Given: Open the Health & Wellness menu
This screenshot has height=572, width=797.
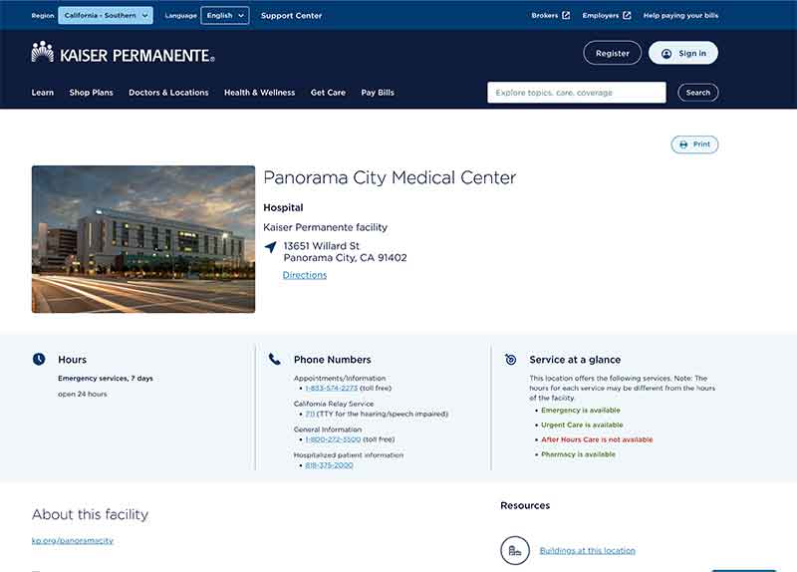Looking at the screenshot, I should coord(259,93).
